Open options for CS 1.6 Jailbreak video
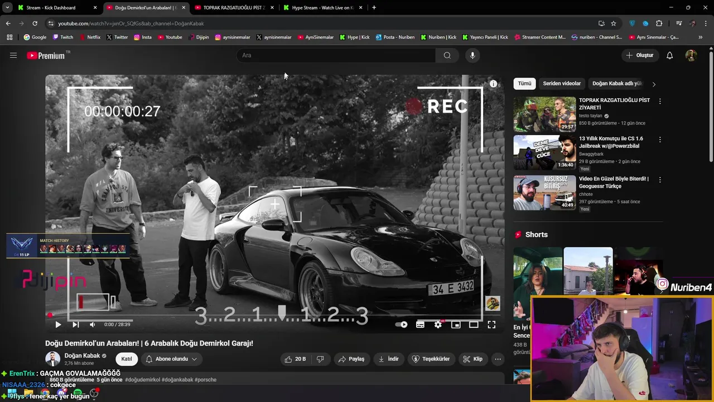The width and height of the screenshot is (714, 402). [660, 140]
